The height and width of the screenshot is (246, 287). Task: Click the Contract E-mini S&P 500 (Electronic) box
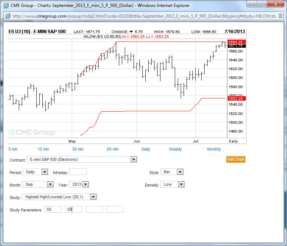82,159
